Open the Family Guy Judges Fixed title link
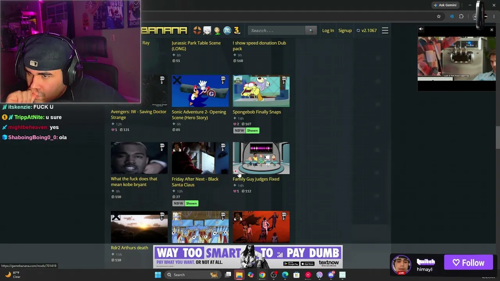This screenshot has width=500, height=281. coord(256,179)
